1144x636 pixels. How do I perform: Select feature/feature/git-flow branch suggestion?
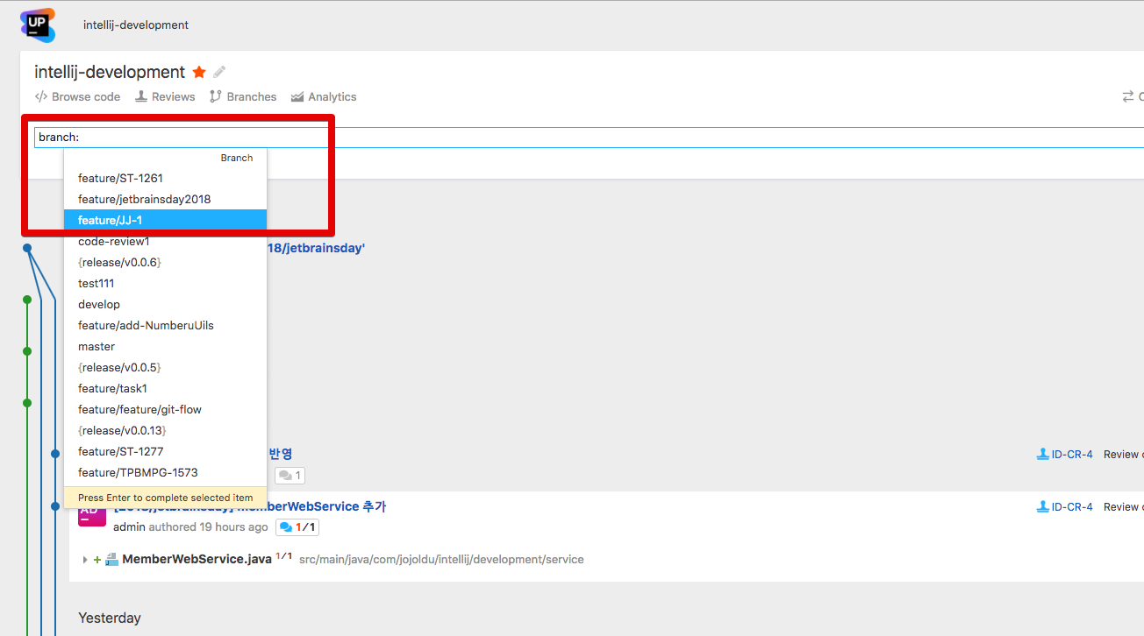tap(165, 409)
